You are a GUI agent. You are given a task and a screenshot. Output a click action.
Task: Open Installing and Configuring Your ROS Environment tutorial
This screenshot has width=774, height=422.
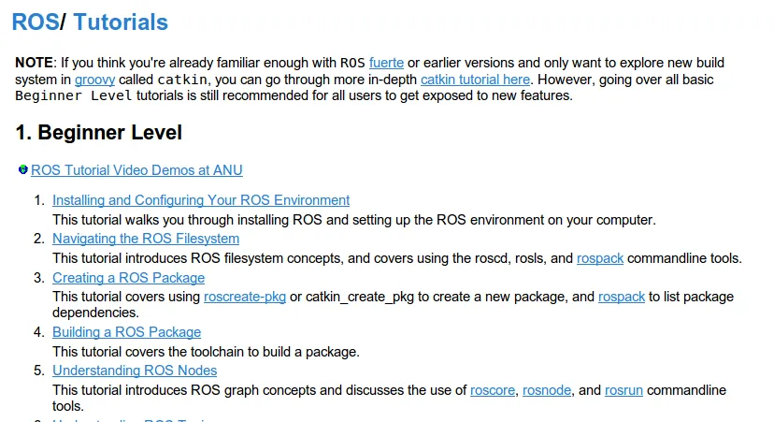[x=201, y=200]
